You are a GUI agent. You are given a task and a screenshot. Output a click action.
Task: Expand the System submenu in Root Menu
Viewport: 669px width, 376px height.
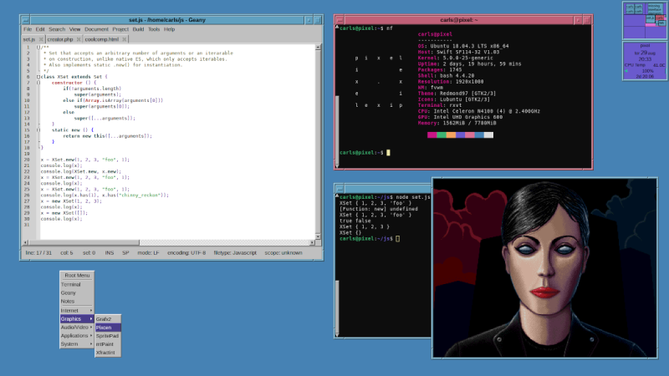tap(77, 344)
